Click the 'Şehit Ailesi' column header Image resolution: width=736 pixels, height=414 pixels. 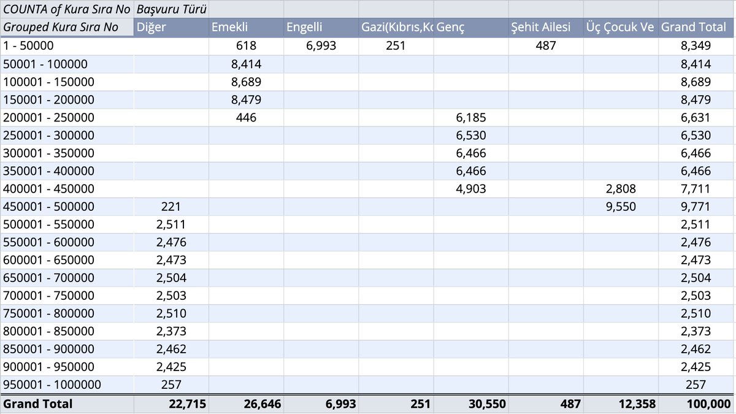click(x=545, y=27)
